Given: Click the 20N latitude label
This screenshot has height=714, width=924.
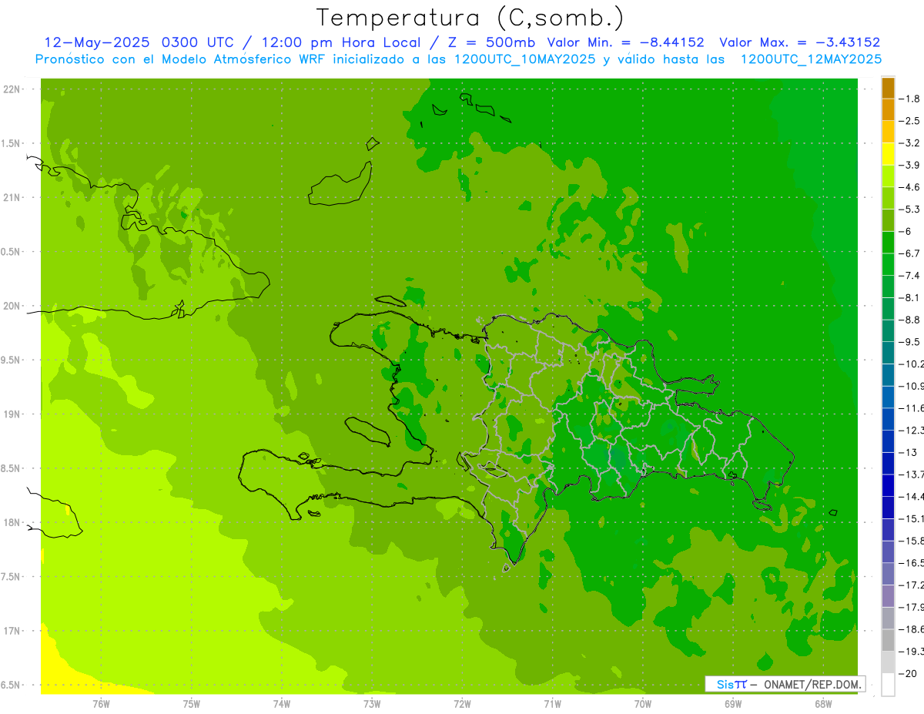Looking at the screenshot, I should [12, 306].
